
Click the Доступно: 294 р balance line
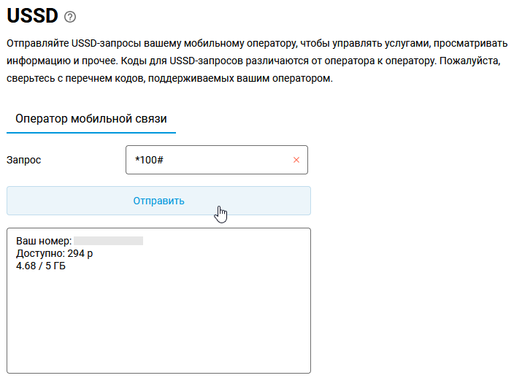[x=55, y=253]
